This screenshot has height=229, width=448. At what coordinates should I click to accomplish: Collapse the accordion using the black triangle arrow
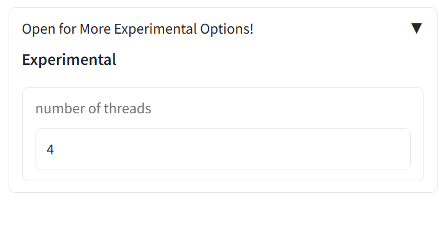[416, 28]
